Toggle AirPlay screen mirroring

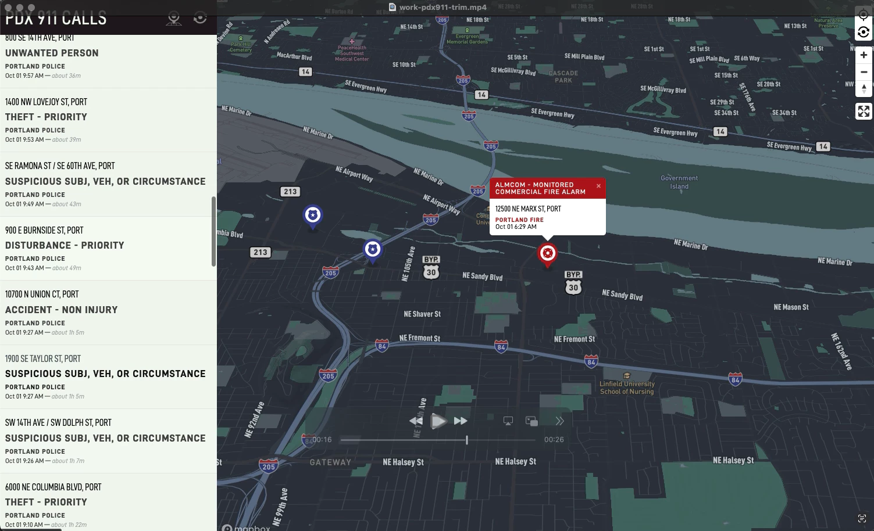click(x=507, y=420)
